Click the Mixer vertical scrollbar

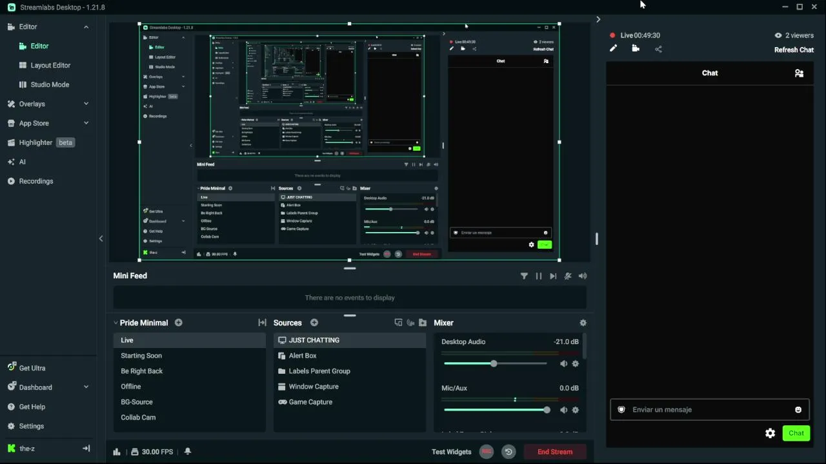[x=585, y=347]
